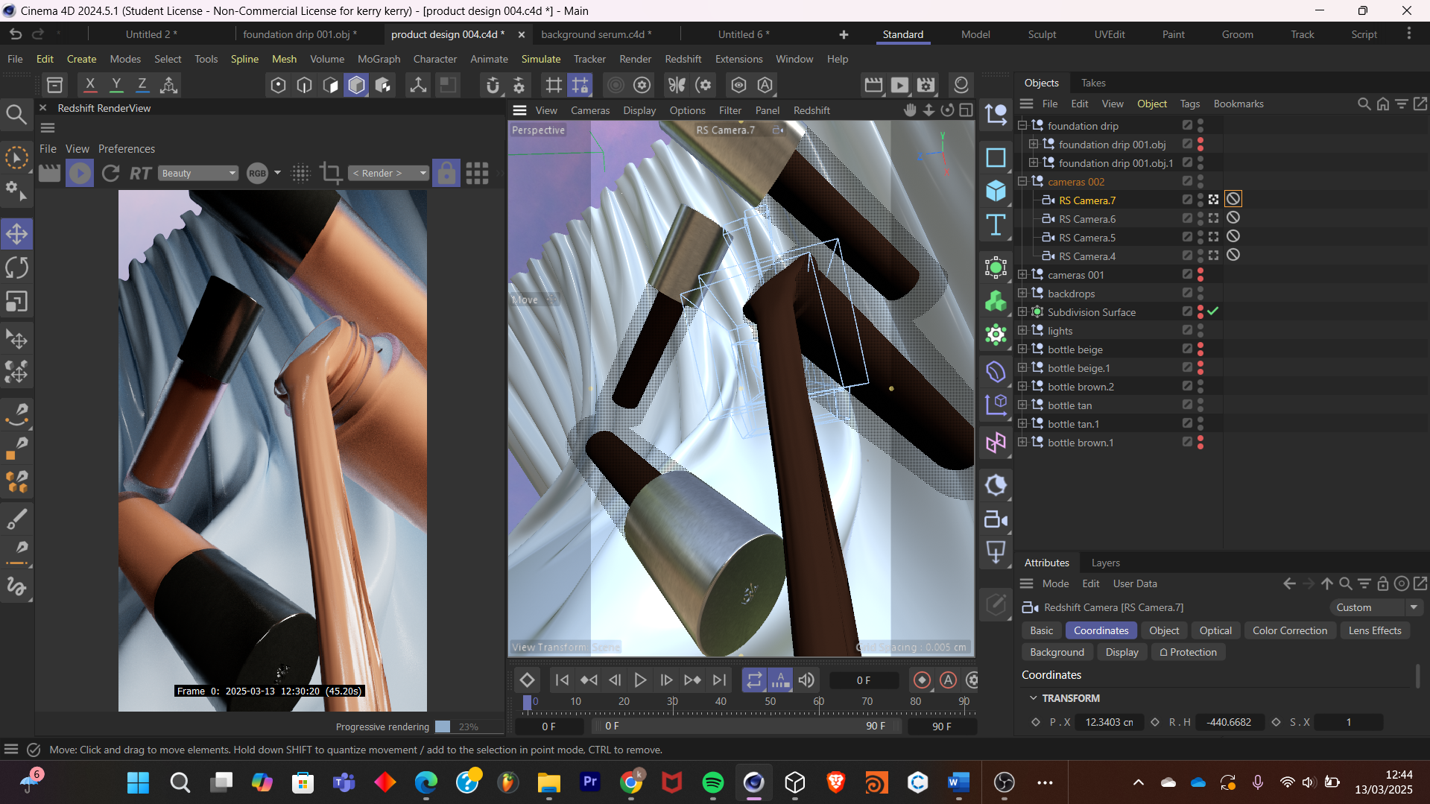Image resolution: width=1430 pixels, height=804 pixels.
Task: Open the Layers tab in Attributes
Action: (x=1105, y=563)
